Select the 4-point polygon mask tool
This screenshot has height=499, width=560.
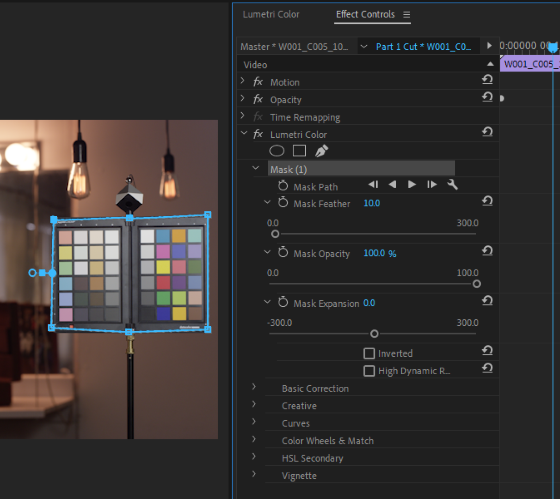pyautogui.click(x=299, y=151)
